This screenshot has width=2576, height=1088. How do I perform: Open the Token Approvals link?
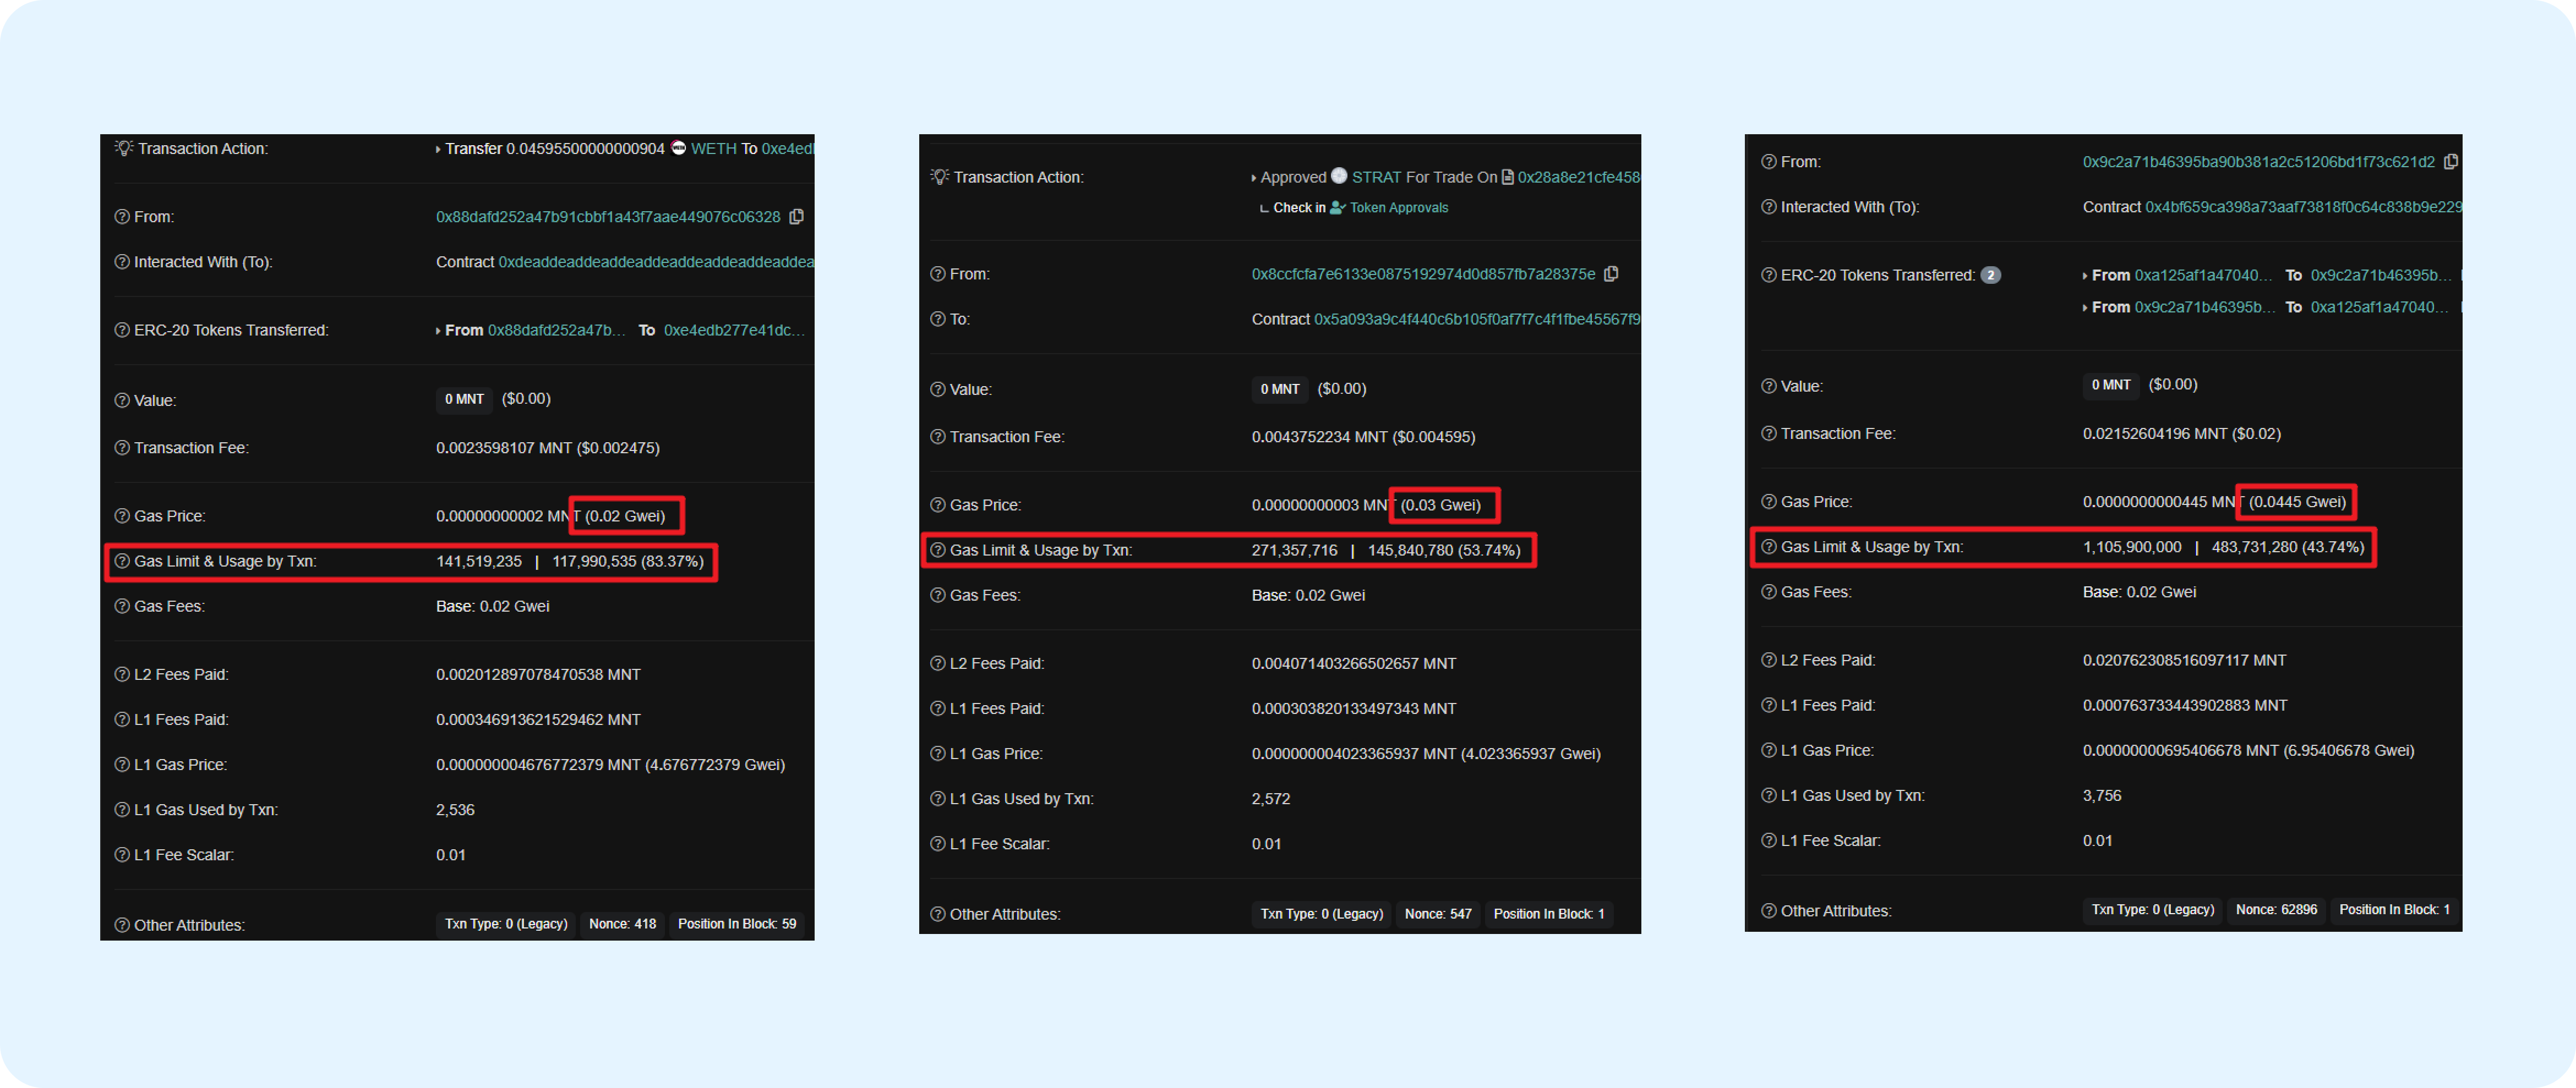pos(1398,208)
